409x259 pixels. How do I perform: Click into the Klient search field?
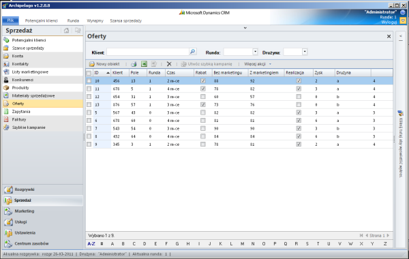click(x=148, y=52)
